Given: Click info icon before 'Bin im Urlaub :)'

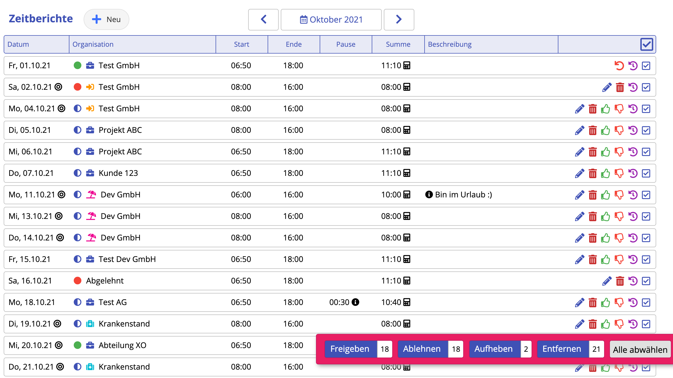Looking at the screenshot, I should (429, 195).
